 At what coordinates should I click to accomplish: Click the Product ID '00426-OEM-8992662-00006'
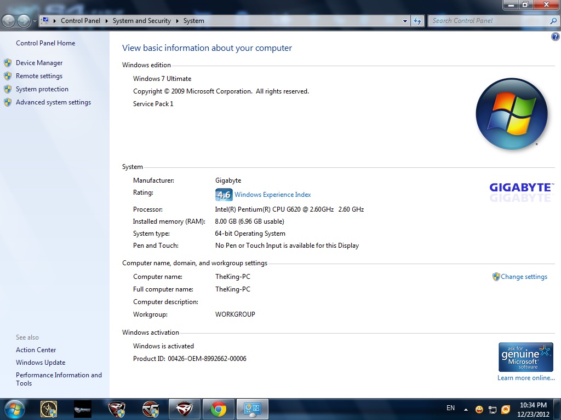207,359
